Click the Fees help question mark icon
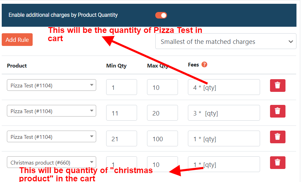Screen dimensions: 303x182 pos(204,64)
